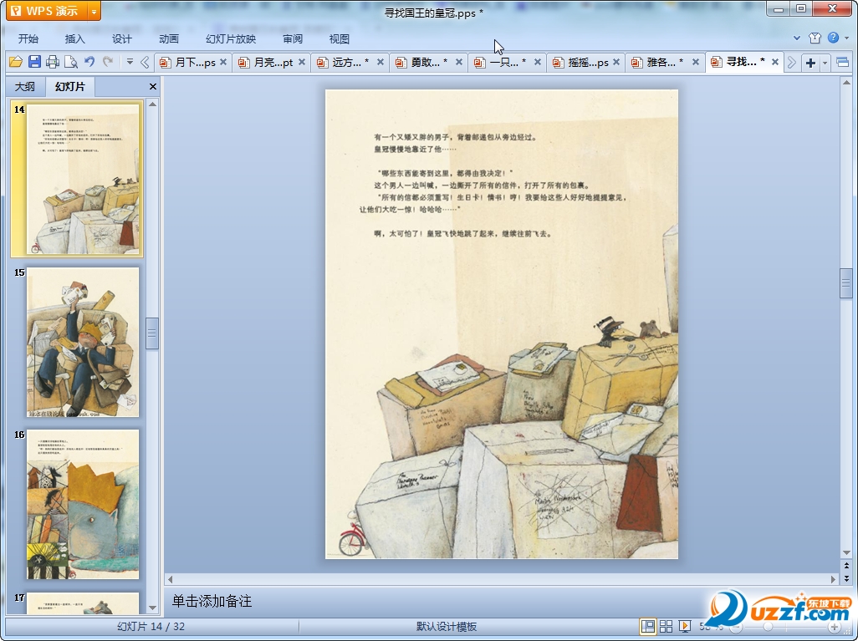Go to next slide double arrow
This screenshot has height=641, width=858.
click(846, 578)
